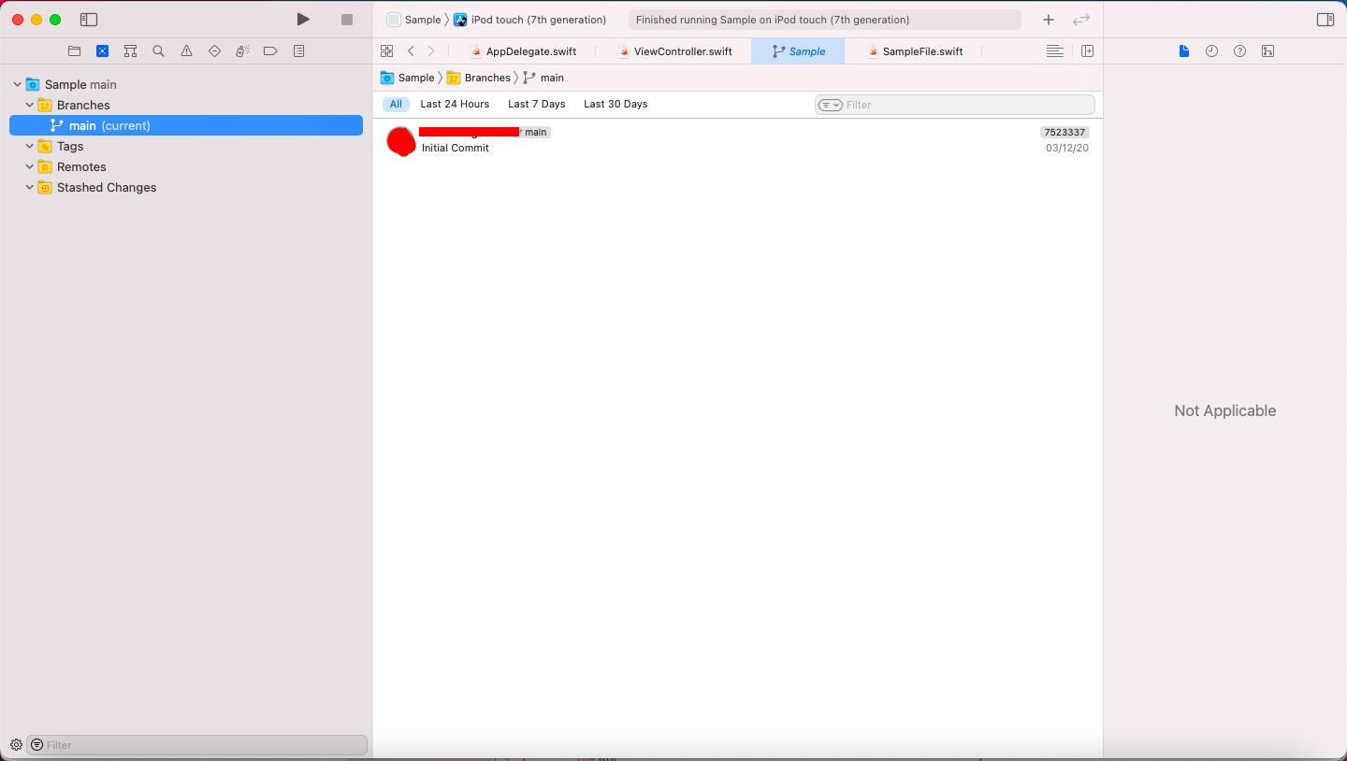This screenshot has height=761, width=1347.
Task: Choose the iPod touch run destination
Action: pyautogui.click(x=530, y=20)
